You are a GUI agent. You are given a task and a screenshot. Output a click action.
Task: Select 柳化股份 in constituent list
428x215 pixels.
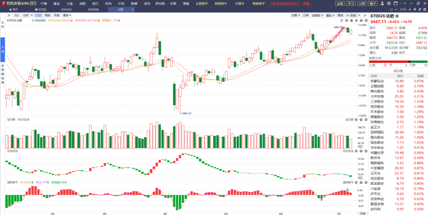pos(377,91)
